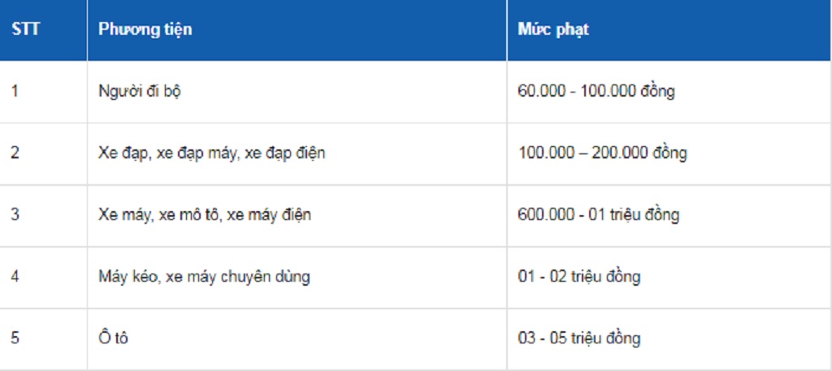Click the Phương tiện column header

145,29
